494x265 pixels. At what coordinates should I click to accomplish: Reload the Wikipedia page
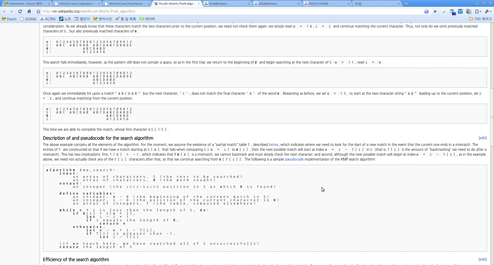click(x=20, y=11)
